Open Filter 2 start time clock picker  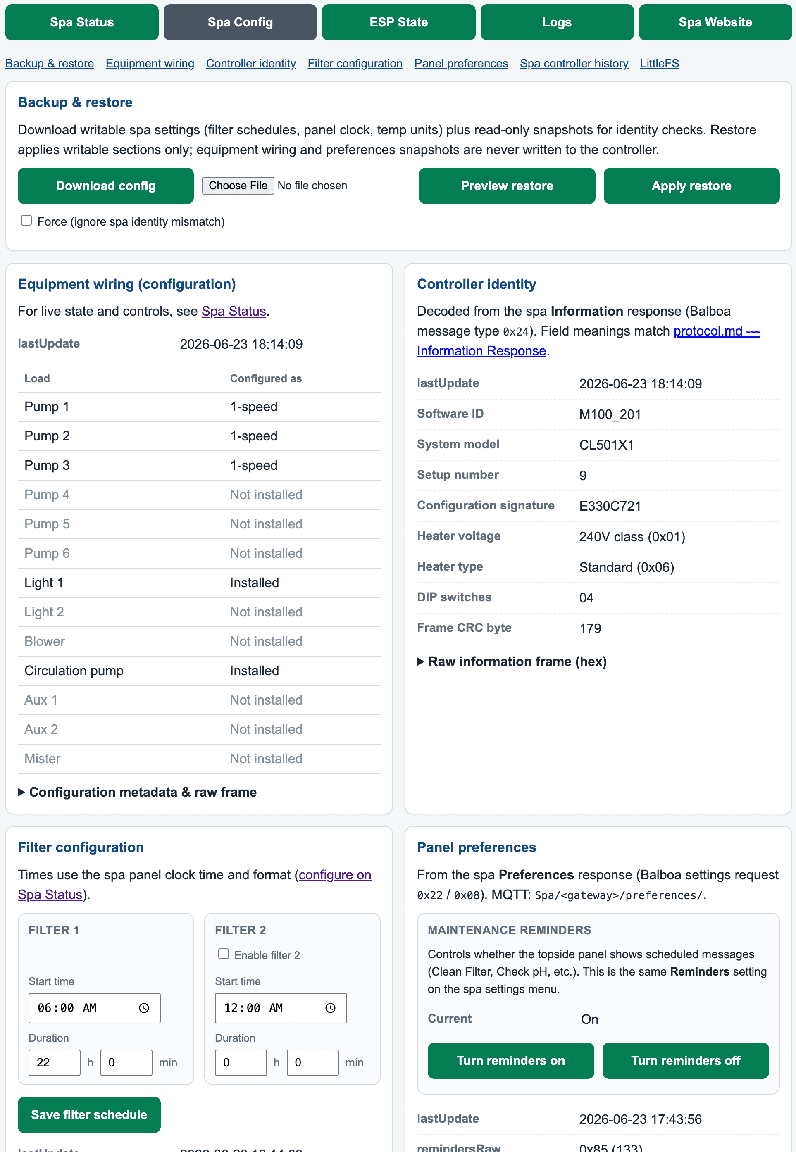330,1008
